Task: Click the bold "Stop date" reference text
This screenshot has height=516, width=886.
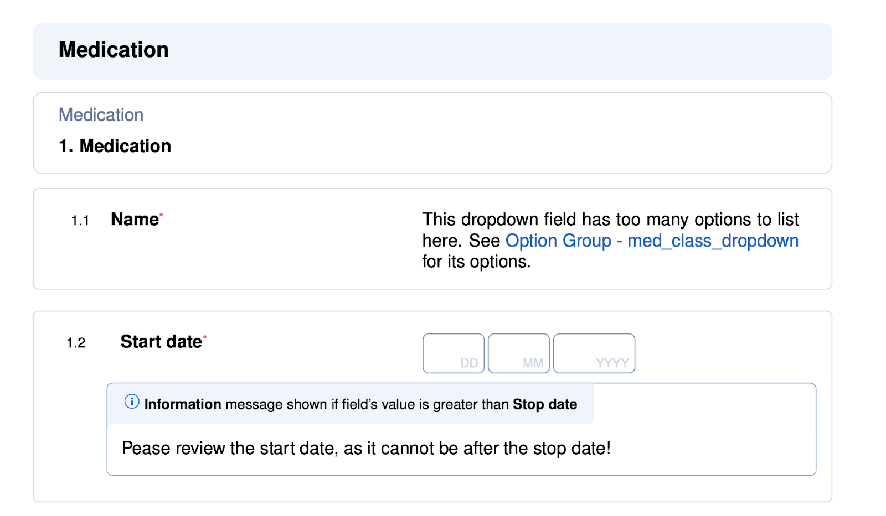Action: (x=544, y=404)
